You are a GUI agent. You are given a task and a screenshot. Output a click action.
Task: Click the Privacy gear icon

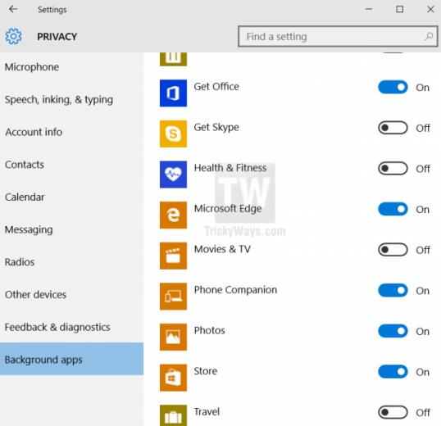click(13, 36)
